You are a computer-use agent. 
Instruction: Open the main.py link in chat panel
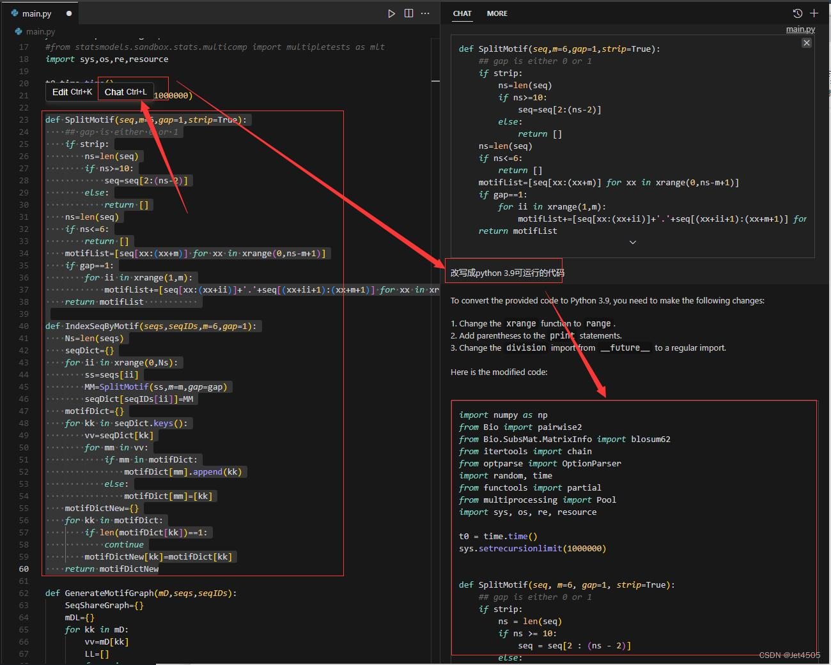[800, 29]
